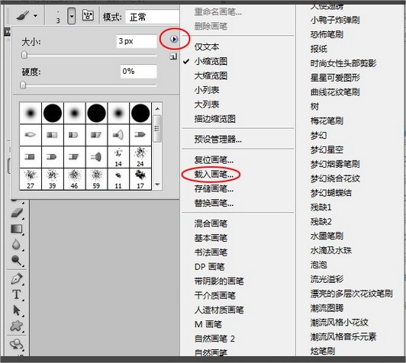Open the brush preset picker arrow
Screen dimensions: 406x363
pos(72,16)
